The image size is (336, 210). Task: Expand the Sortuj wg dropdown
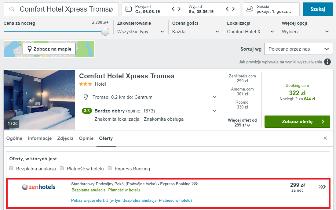click(x=298, y=49)
